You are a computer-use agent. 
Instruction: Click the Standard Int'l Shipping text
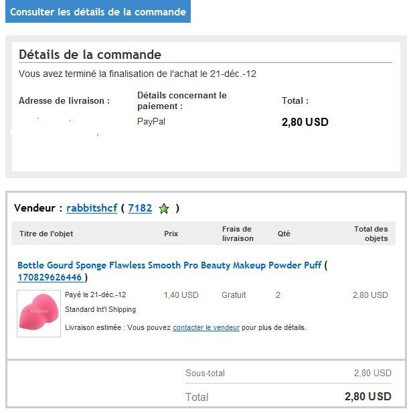tap(100, 309)
